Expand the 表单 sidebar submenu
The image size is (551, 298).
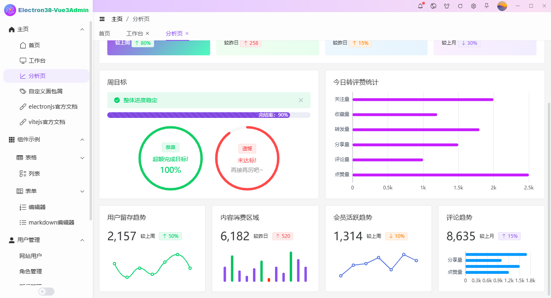82,191
